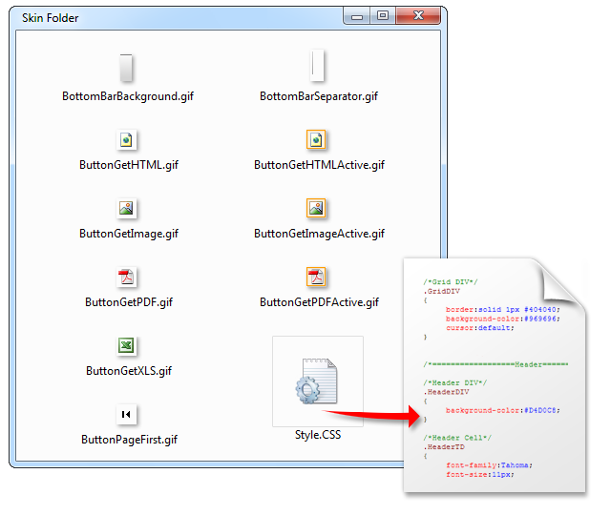Click the /*Header Cell*/ comment line

pyautogui.click(x=457, y=438)
